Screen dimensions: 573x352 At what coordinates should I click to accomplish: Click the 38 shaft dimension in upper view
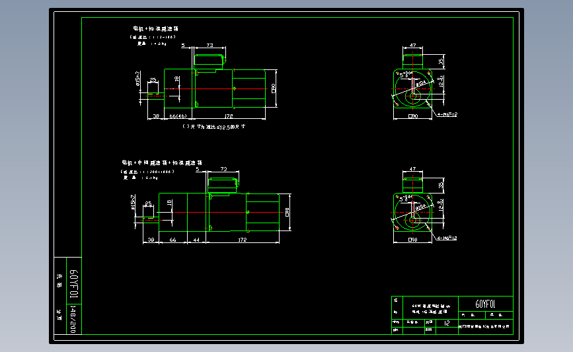pyautogui.click(x=156, y=116)
